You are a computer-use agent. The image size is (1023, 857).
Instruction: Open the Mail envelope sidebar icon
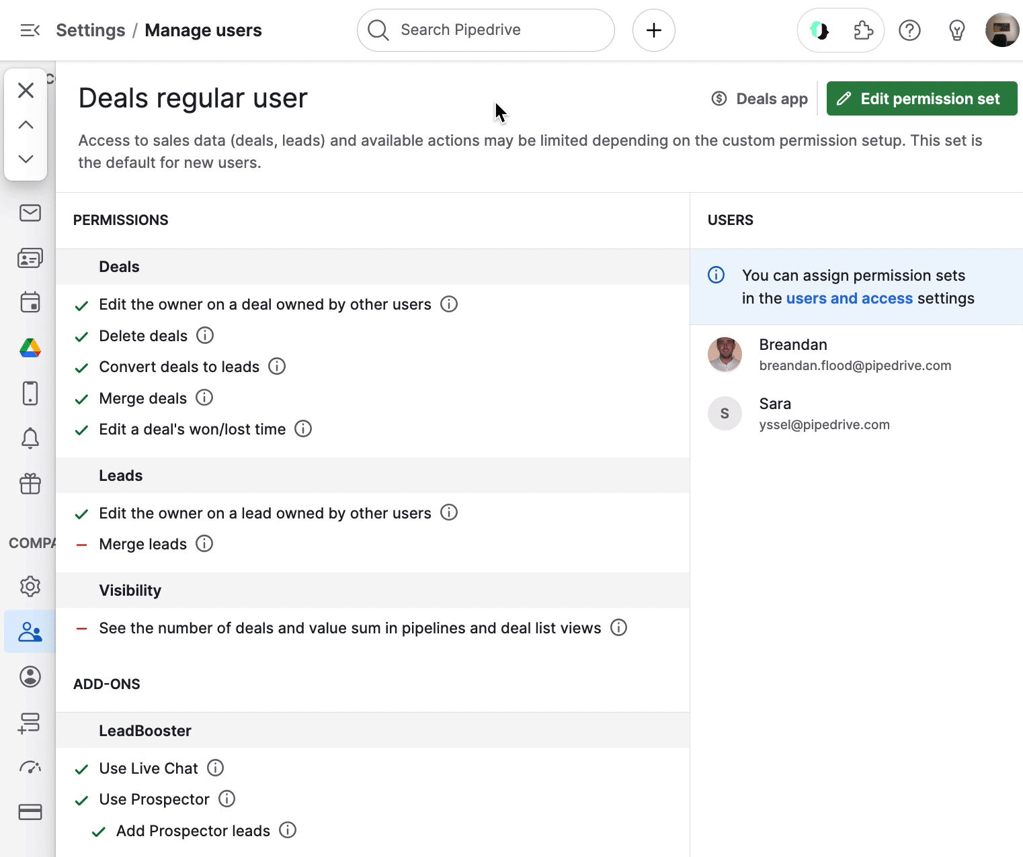tap(30, 213)
